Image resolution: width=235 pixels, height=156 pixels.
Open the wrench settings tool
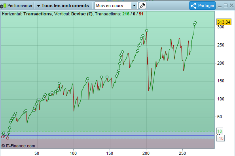pyautogui.click(x=142, y=6)
